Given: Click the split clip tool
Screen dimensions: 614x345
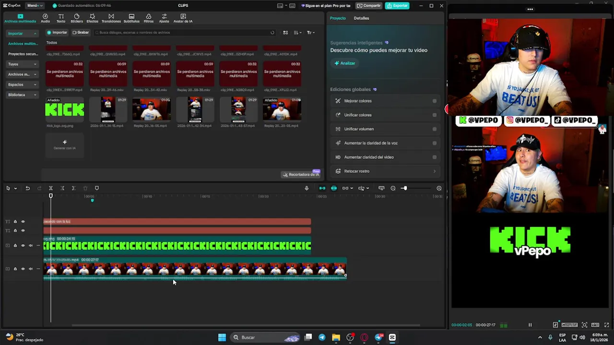Looking at the screenshot, I should click(x=50, y=188).
